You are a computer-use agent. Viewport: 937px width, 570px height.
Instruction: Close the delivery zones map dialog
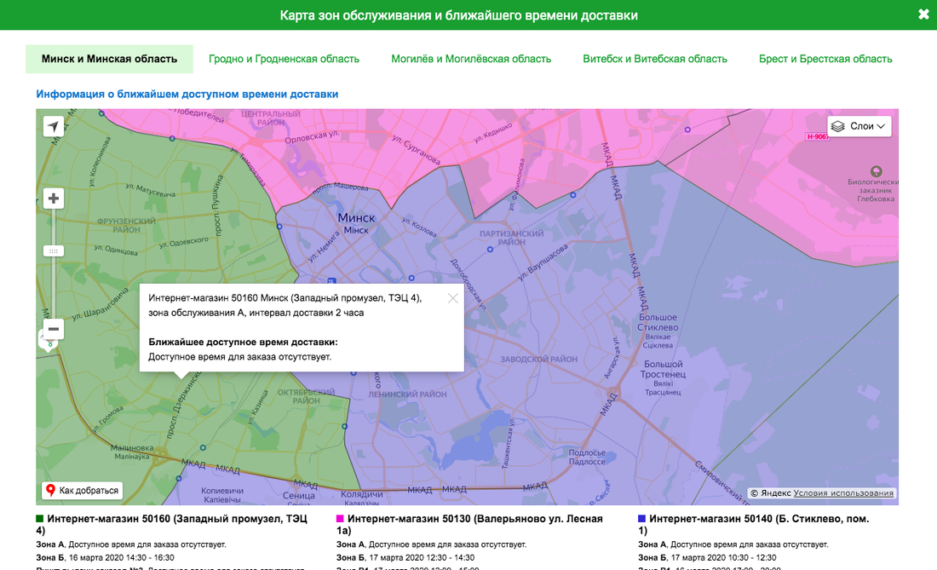pos(923,14)
